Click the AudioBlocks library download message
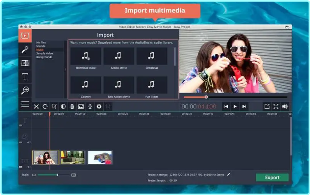Image resolution: width=310 pixels, height=195 pixels. point(122,43)
